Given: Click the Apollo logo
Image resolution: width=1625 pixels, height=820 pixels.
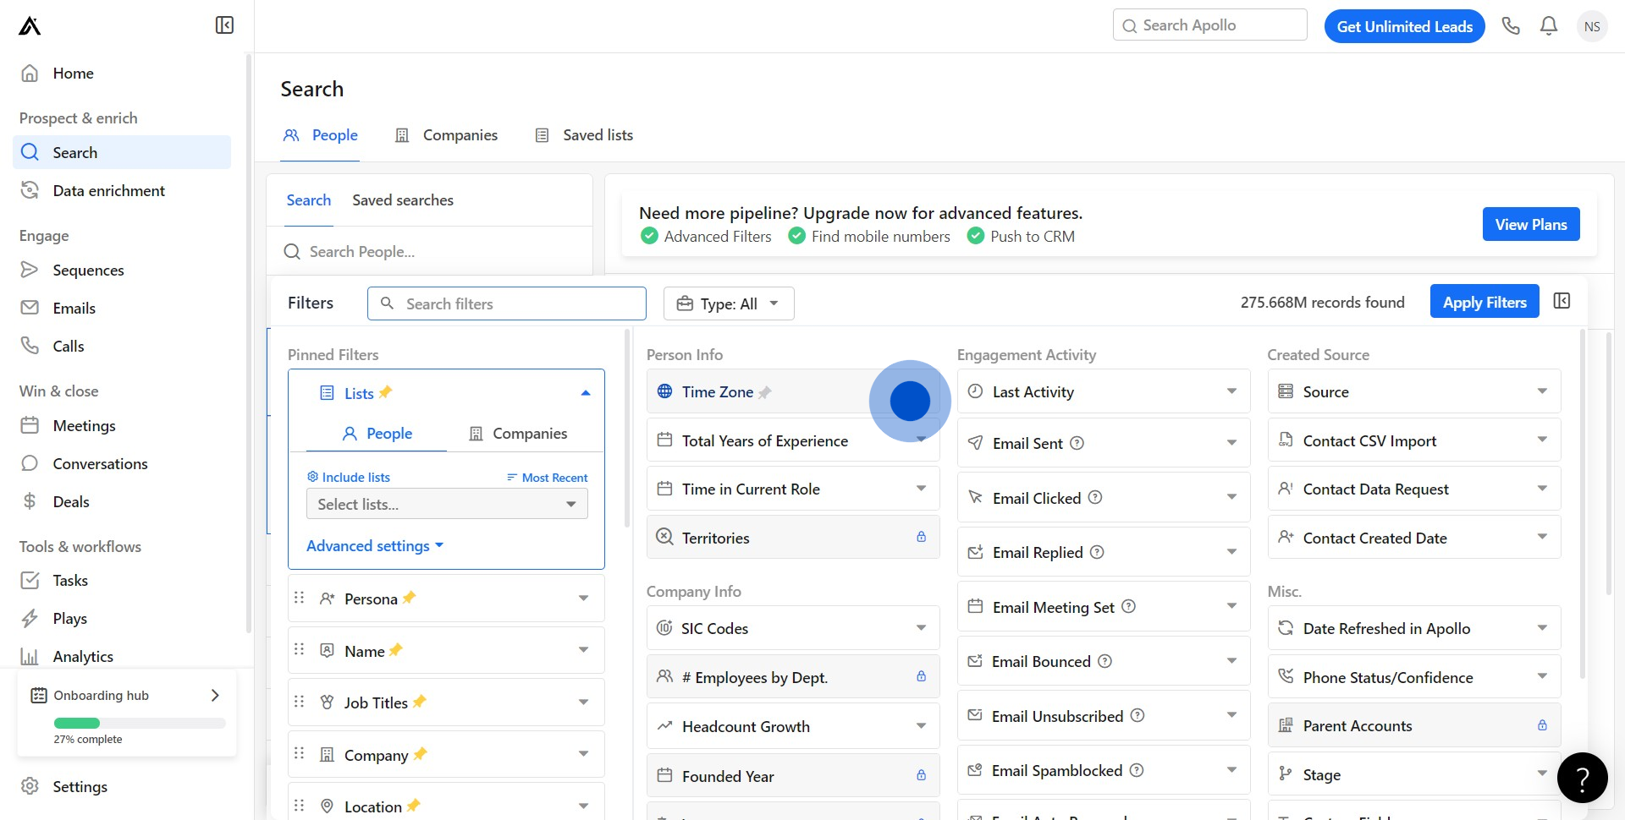Looking at the screenshot, I should pyautogui.click(x=30, y=26).
